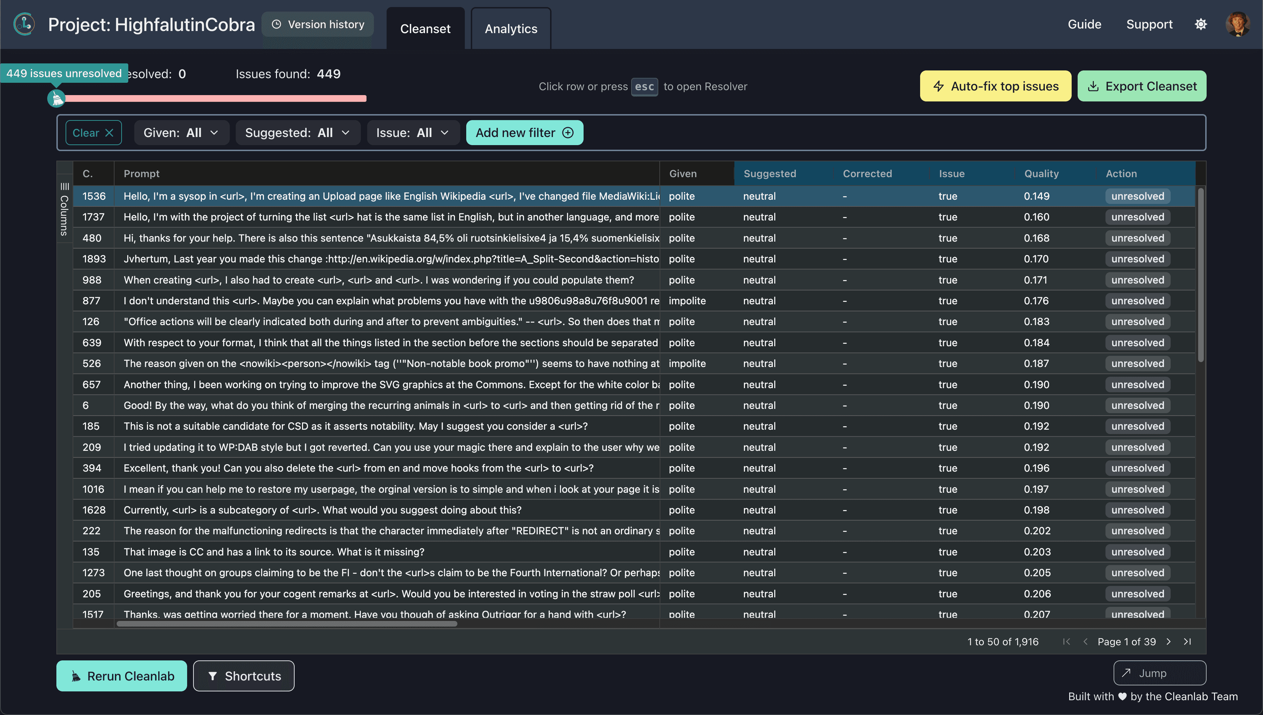The width and height of the screenshot is (1263, 715).
Task: Toggle the light/dark theme sun icon
Action: click(x=1201, y=24)
